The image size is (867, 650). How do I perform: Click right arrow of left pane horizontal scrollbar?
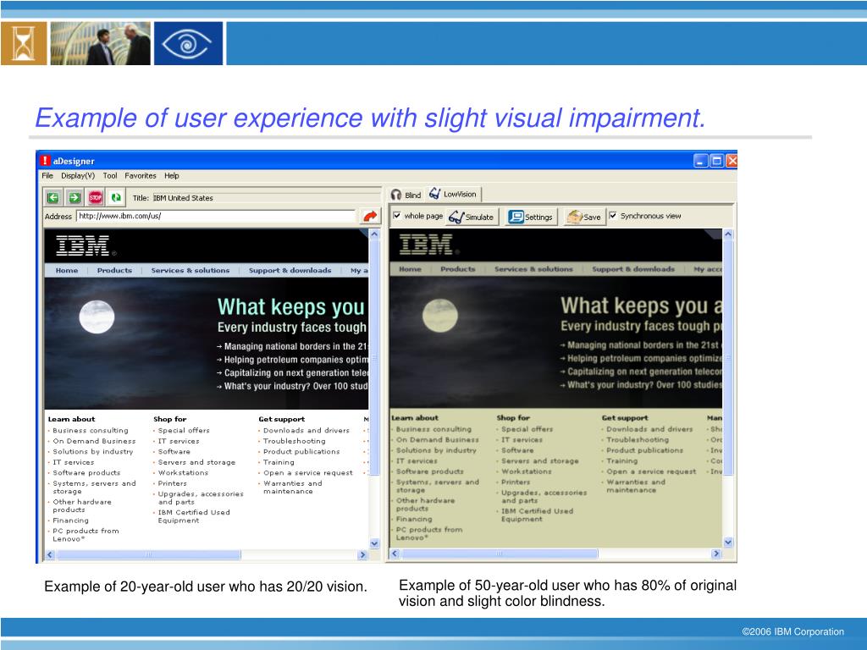362,554
